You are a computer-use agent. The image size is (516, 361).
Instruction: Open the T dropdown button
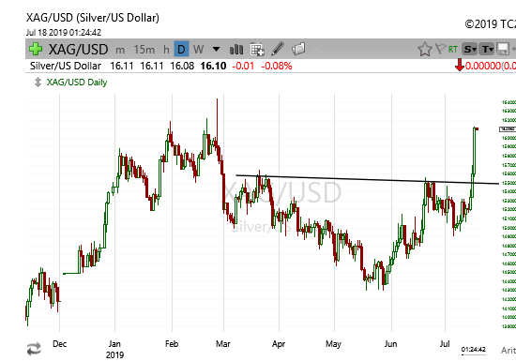click(486, 50)
